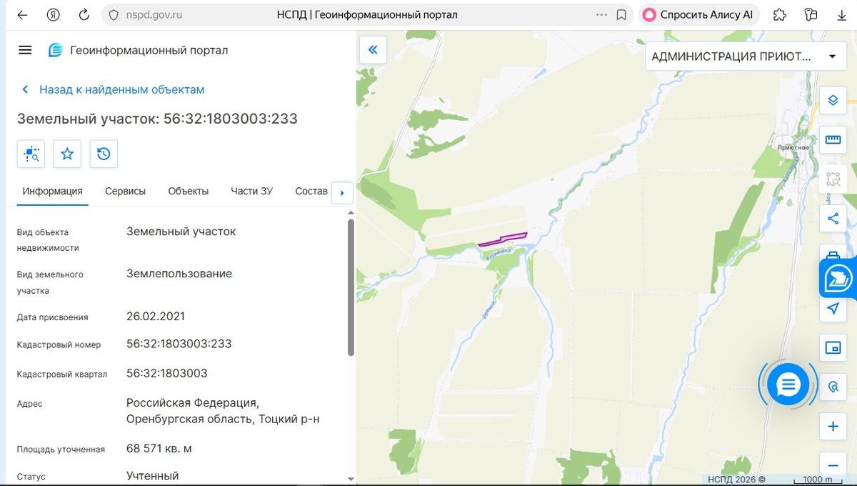
Task: Activate the ruler measurement tool
Action: point(833,139)
